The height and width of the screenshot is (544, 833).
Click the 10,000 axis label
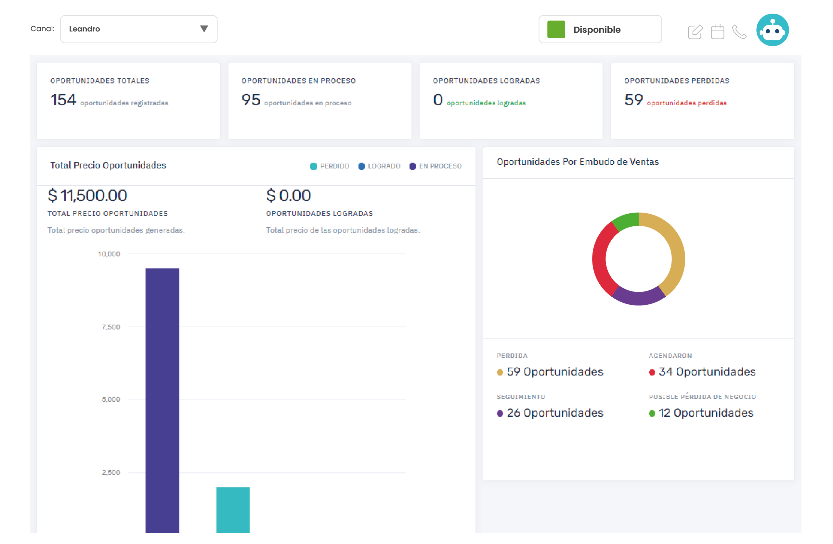(109, 254)
